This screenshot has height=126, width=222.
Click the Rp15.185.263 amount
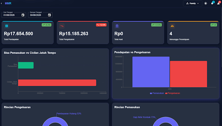point(74,34)
